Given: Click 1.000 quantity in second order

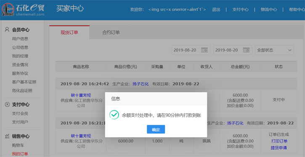Looking at the screenshot, I should [157, 141].
